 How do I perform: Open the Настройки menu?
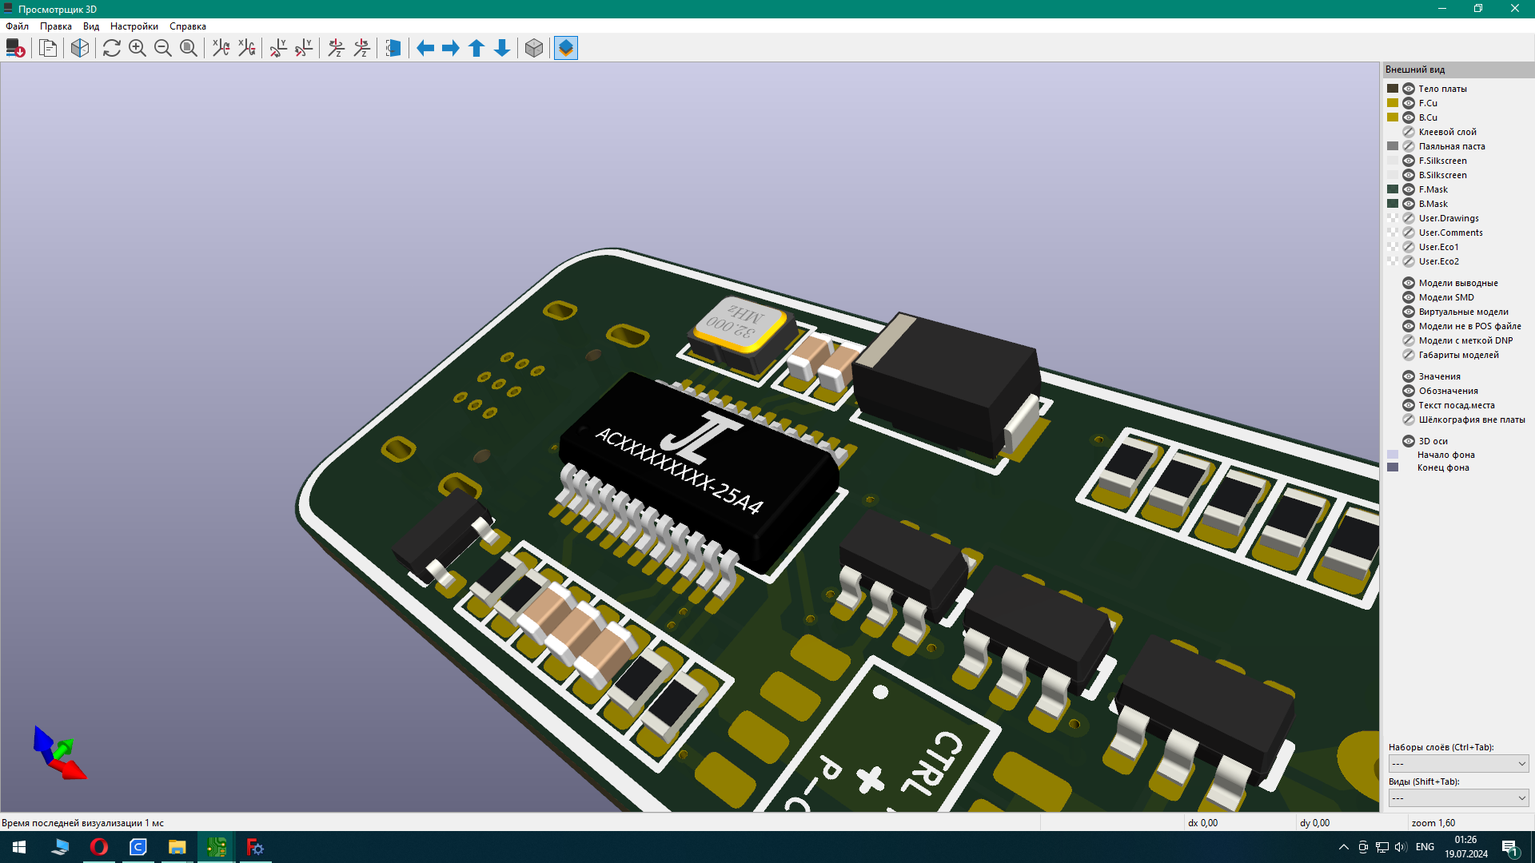tap(134, 26)
